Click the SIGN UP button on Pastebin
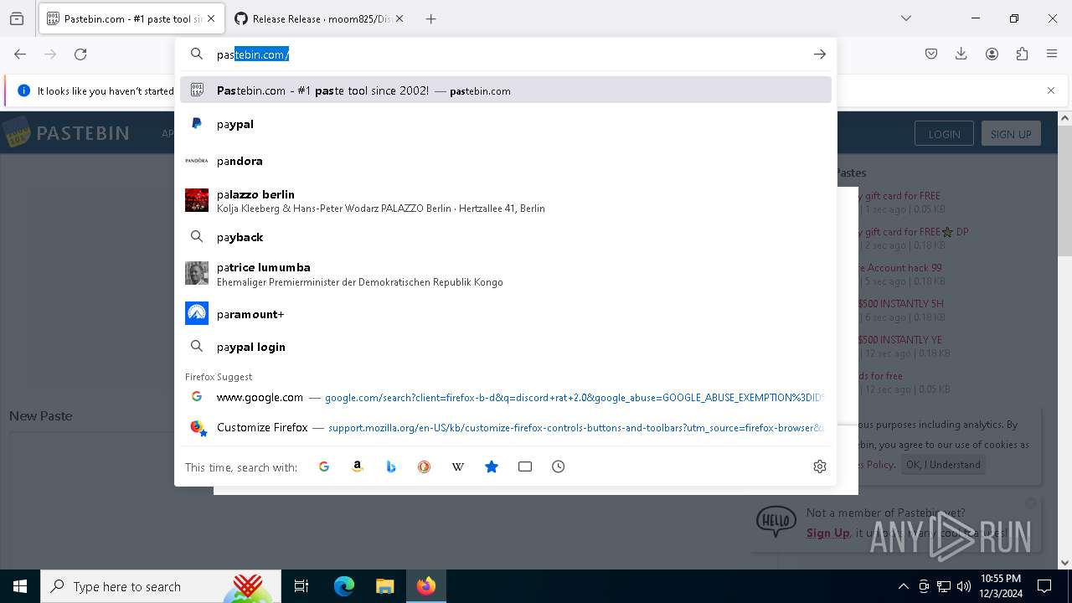The width and height of the screenshot is (1072, 603). pos(1011,134)
